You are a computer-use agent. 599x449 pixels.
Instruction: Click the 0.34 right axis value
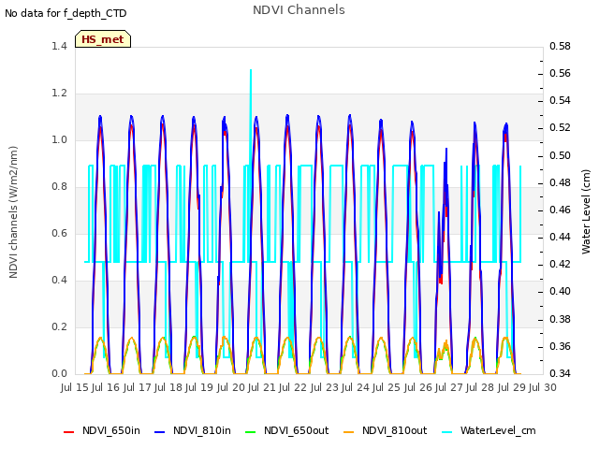coord(560,373)
